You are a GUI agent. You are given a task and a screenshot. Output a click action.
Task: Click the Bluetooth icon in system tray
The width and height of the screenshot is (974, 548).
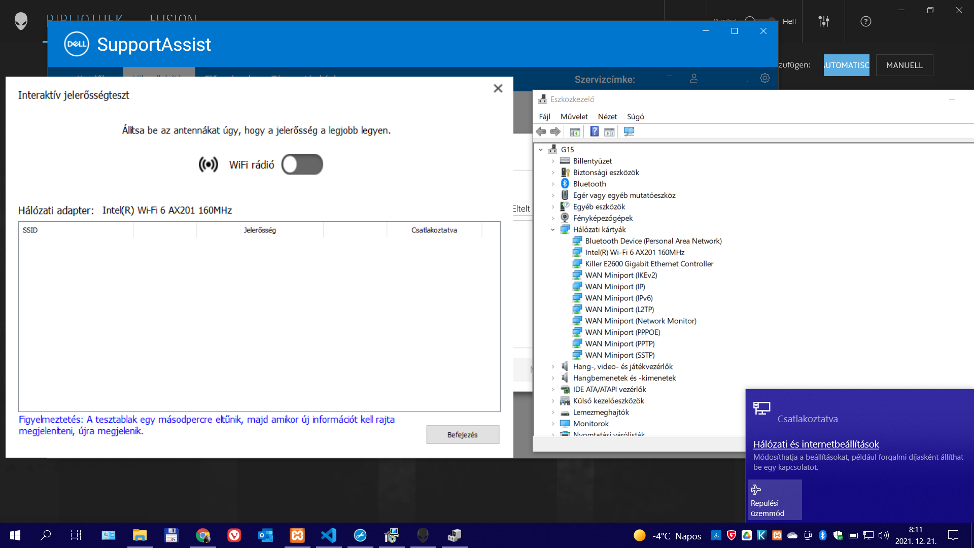click(x=823, y=535)
